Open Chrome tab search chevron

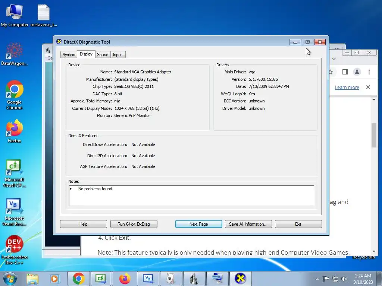click(334, 58)
